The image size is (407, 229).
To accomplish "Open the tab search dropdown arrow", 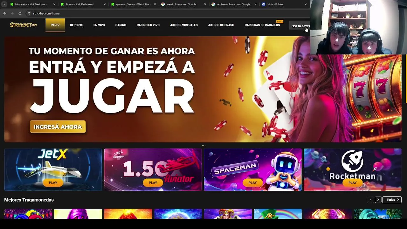I will point(4,4).
